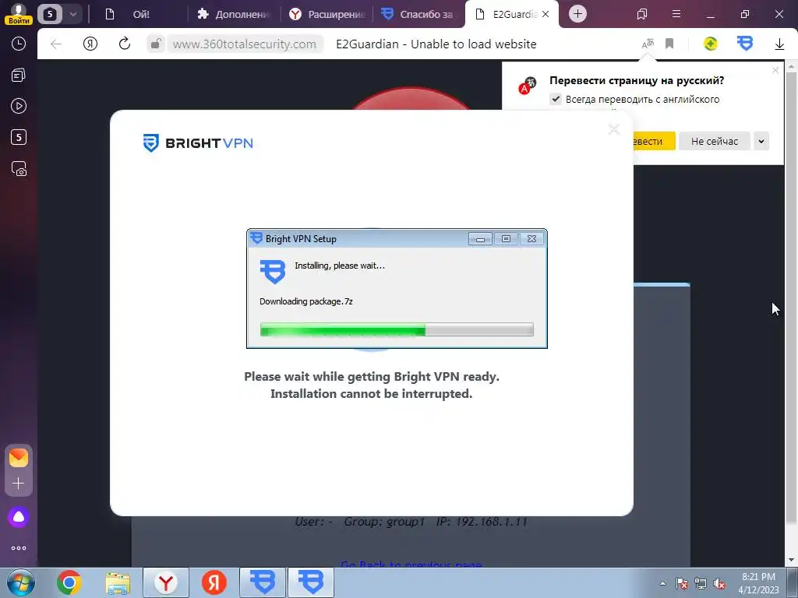Close the Bright VPN overlay dialog
The image size is (798, 598).
614,130
